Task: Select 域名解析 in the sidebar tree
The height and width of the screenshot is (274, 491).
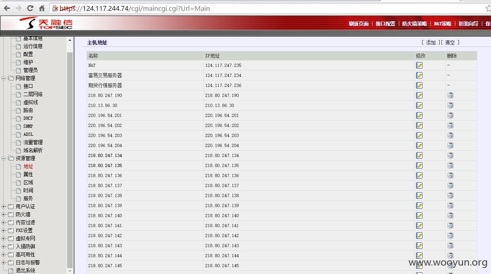Action: tap(33, 150)
